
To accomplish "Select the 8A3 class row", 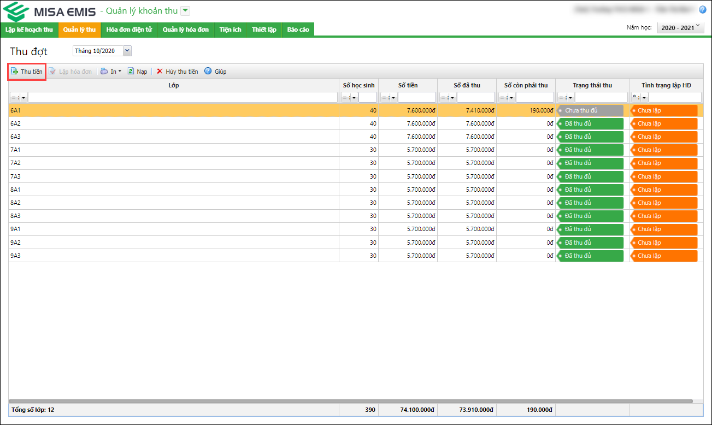I will point(356,216).
